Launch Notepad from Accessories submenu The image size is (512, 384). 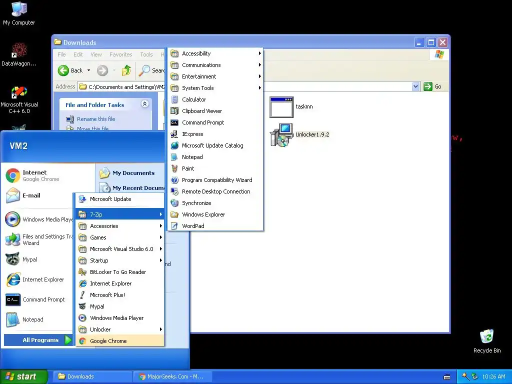pos(215,157)
